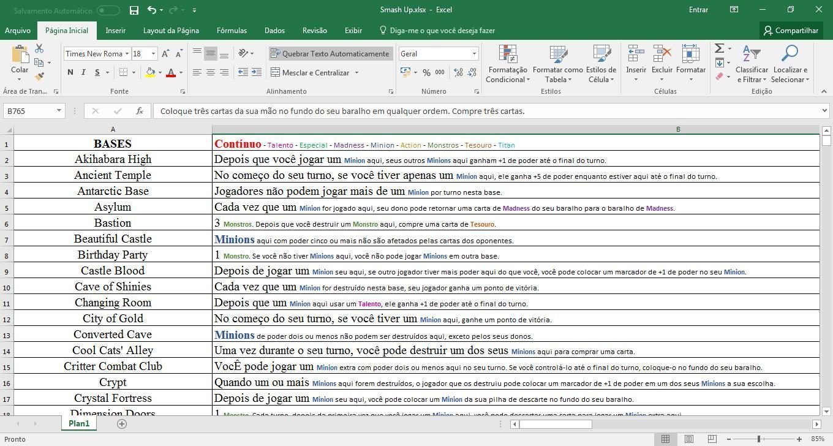Open the Classificar e Filtrar dropdown

coord(752,64)
